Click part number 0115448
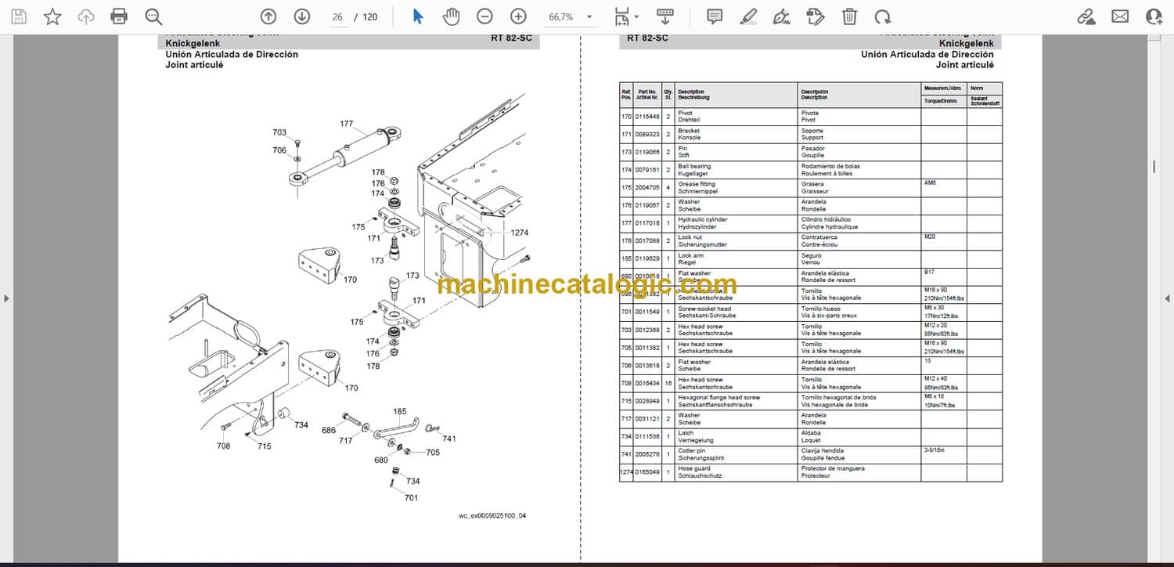The image size is (1174, 567). 647,117
